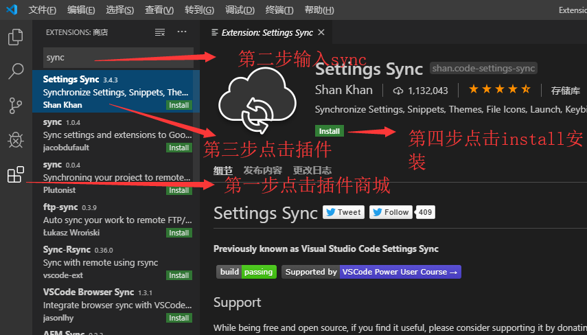Select Settings Sync 3.4.3 extension in list
Image resolution: width=587 pixels, height=335 pixels.
(x=115, y=91)
